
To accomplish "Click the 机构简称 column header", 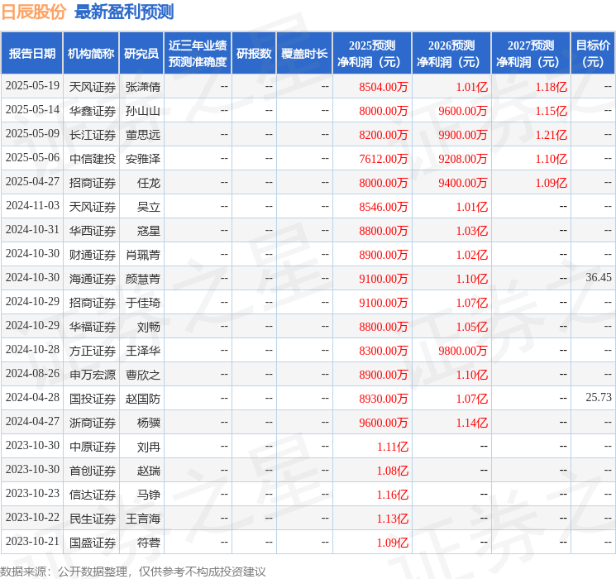I will 91,53.
